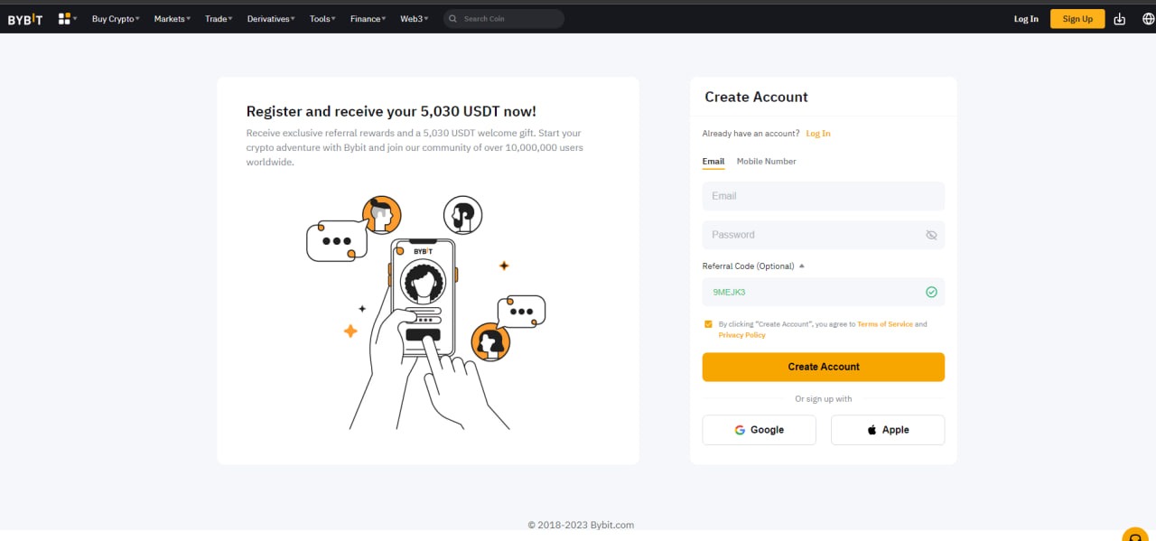
Task: Open the Privacy Policy link
Action: pos(742,335)
